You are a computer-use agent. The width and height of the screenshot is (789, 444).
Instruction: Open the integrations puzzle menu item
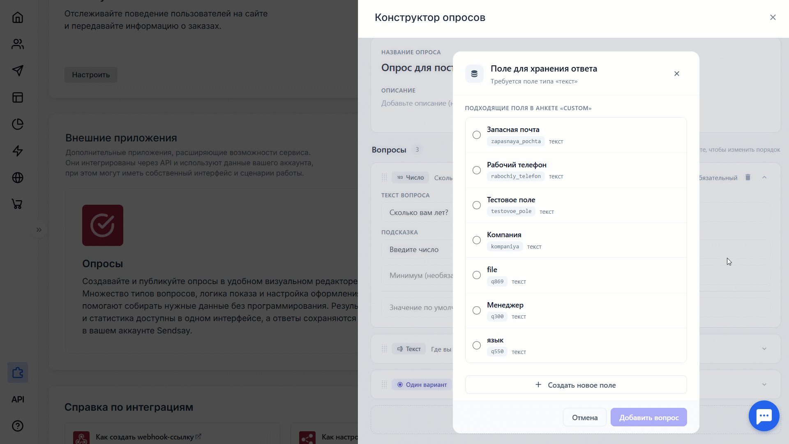18,372
